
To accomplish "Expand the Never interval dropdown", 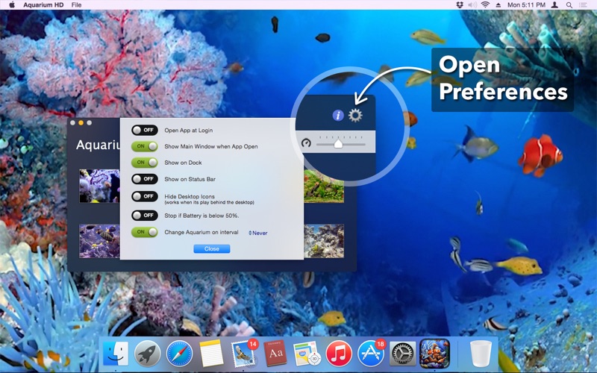I will pos(258,233).
